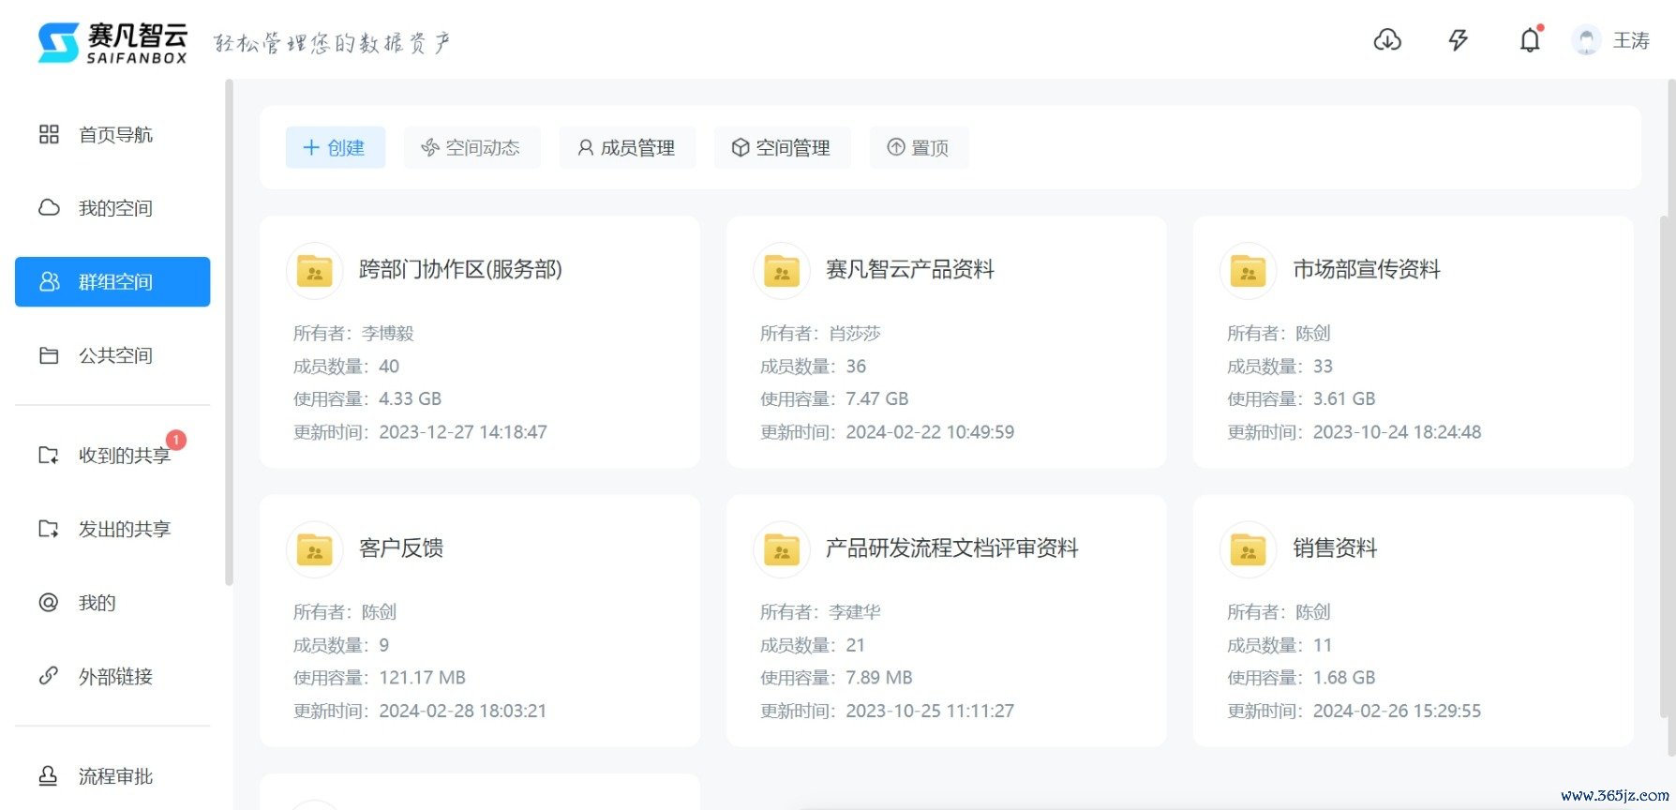1676x810 pixels.
Task: Click 使用容量: 7.47 GB text
Action: pos(834,398)
